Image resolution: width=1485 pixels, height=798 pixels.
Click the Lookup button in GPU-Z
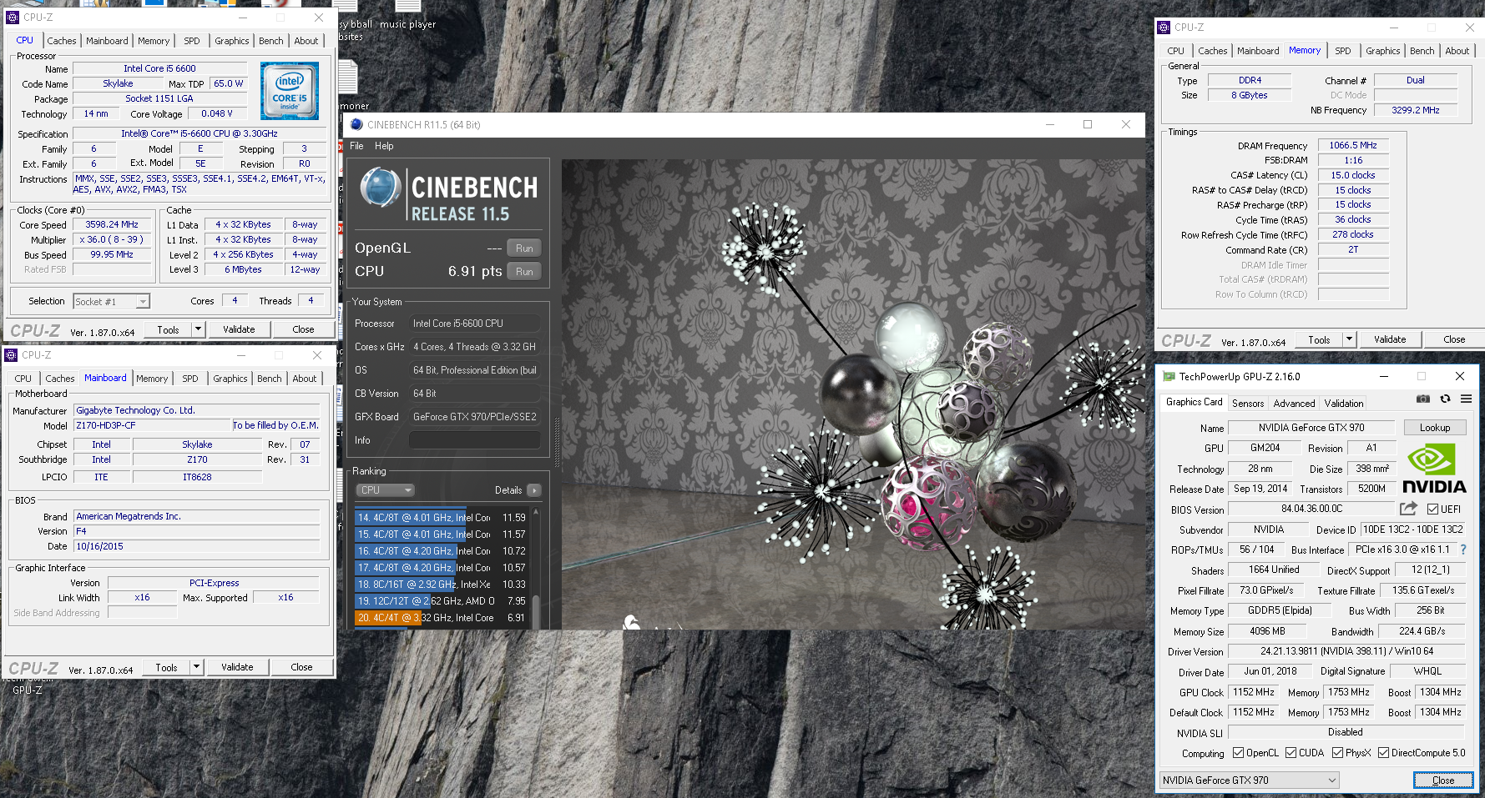coord(1435,428)
